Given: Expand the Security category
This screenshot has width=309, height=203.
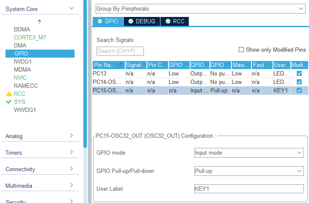Looking at the screenshot, I should click(x=40, y=201).
